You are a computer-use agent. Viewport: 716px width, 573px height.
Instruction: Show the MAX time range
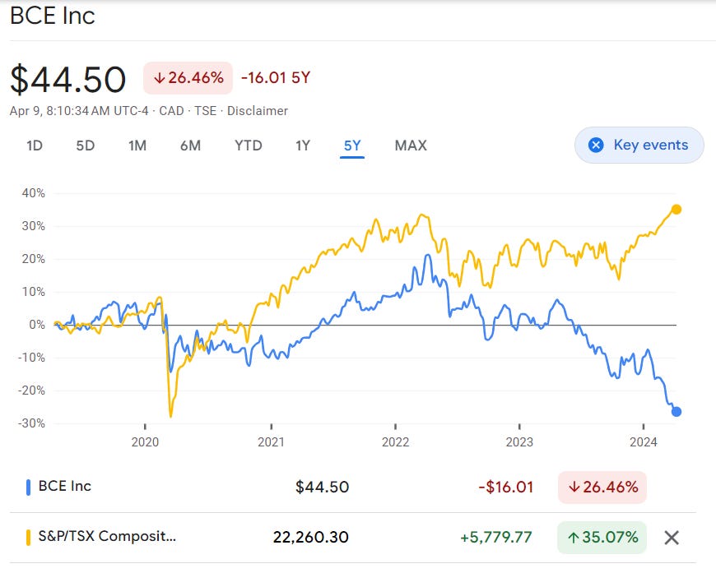click(x=411, y=146)
